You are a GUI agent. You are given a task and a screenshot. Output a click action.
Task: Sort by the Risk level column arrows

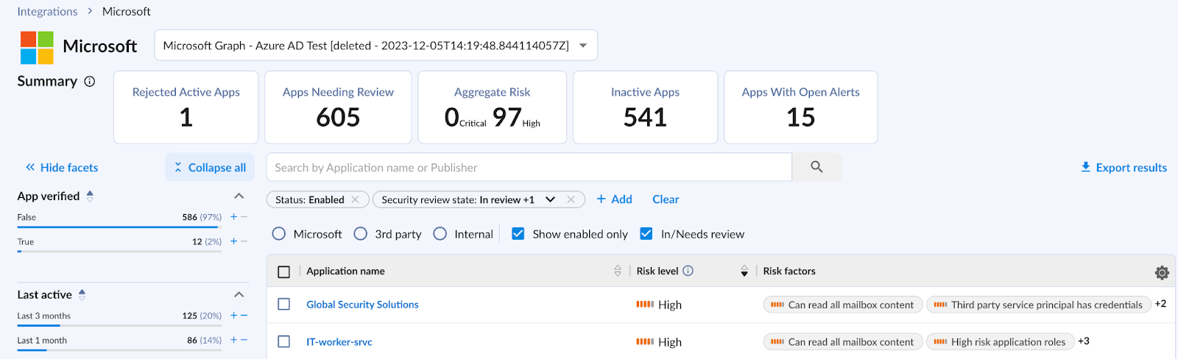pos(744,271)
